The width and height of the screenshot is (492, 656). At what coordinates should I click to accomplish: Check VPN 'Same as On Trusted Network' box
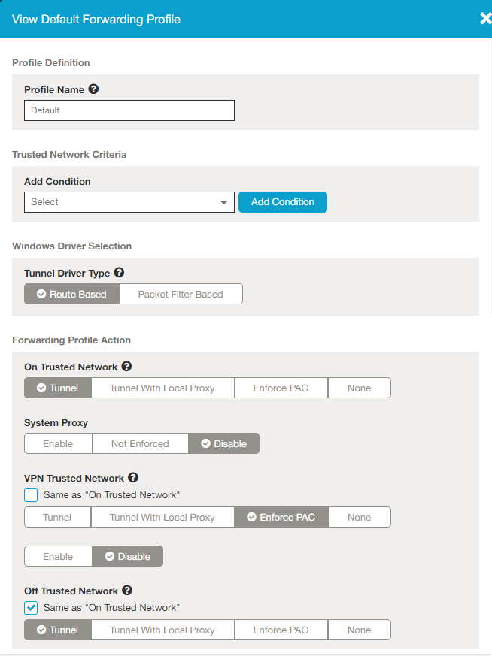click(x=31, y=495)
